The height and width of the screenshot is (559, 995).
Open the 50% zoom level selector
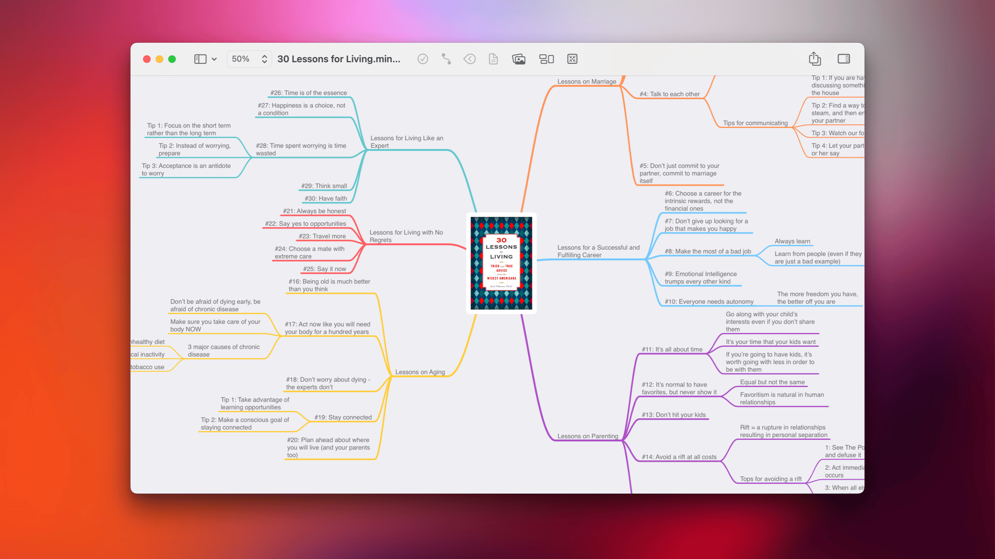tap(249, 59)
